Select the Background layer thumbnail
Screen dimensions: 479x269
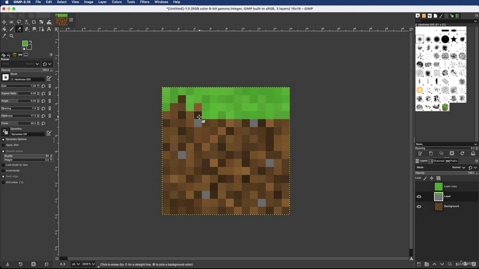coord(439,206)
